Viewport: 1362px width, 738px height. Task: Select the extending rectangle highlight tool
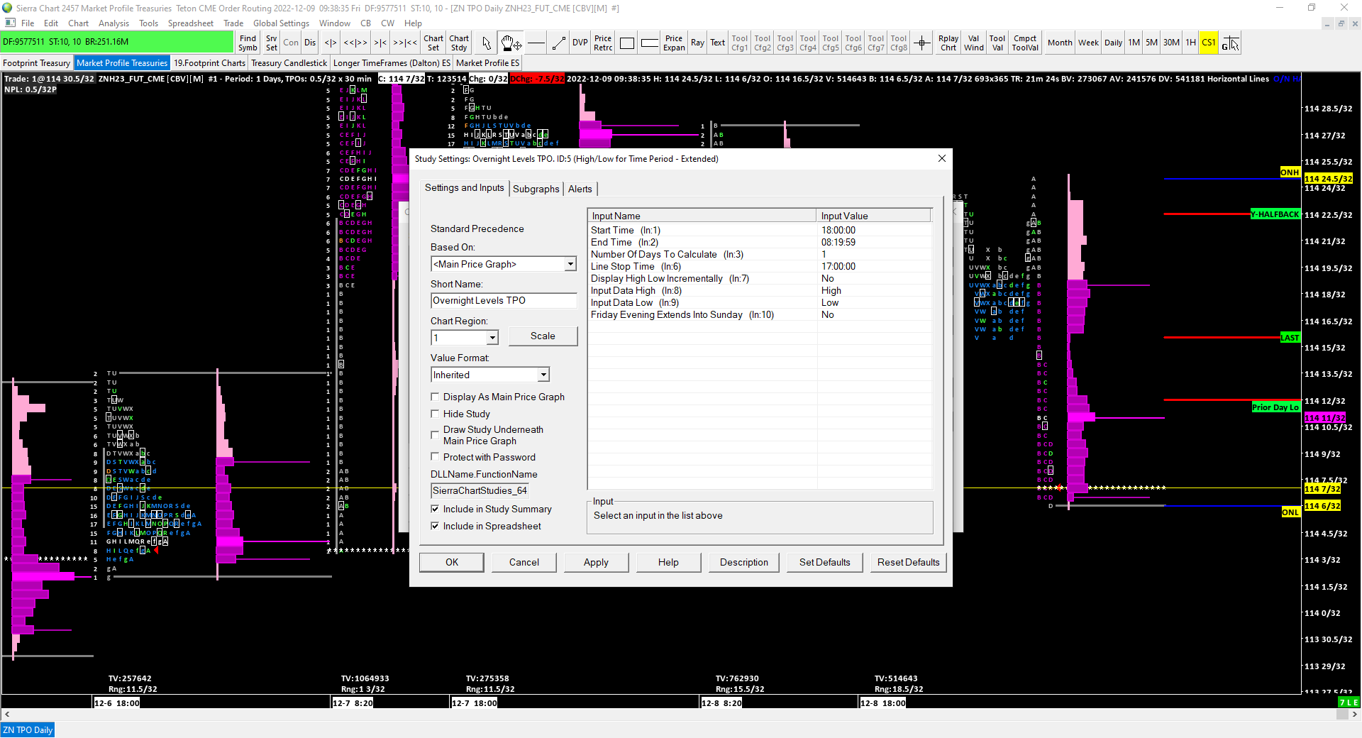649,43
